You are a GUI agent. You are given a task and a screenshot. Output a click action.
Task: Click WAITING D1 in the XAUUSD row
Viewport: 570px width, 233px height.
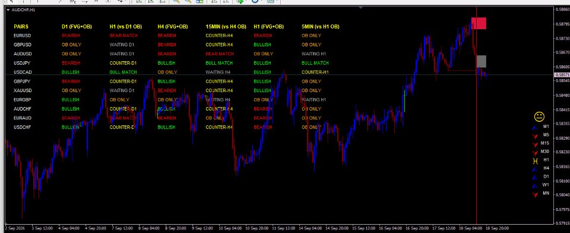point(122,91)
